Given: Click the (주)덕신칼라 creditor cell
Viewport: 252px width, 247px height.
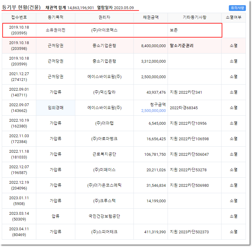Looking at the screenshot, I should (x=104, y=92).
